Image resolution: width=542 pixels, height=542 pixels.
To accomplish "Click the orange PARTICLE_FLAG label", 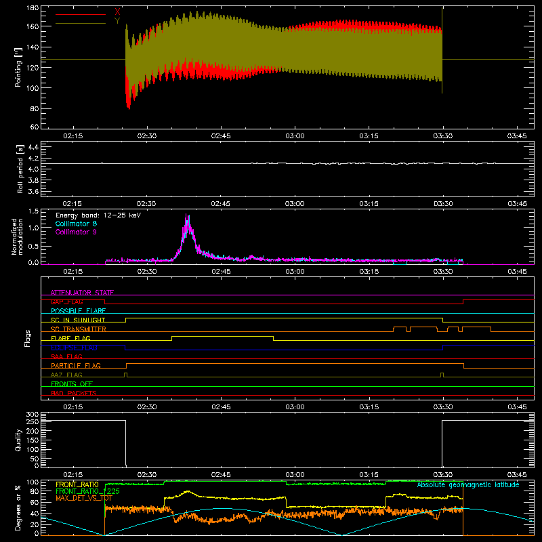I will click(76, 365).
